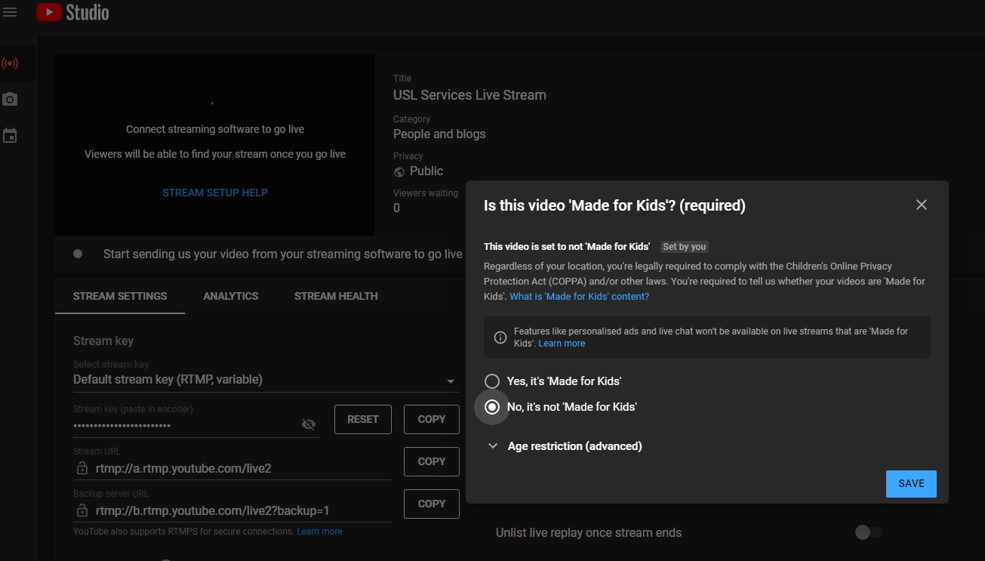
Task: Click the lock icon beside Backup server URL
Action: (x=82, y=510)
